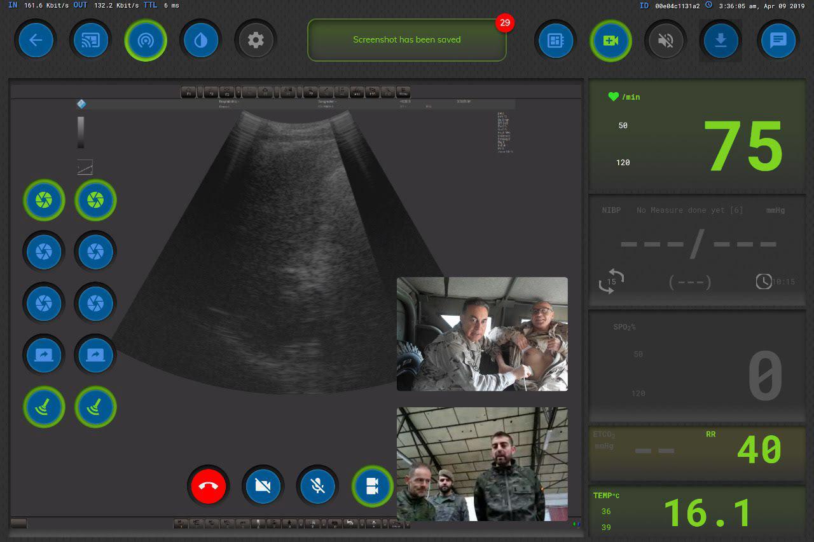
Task: Click the right share-screen laptop icon
Action: [95, 355]
